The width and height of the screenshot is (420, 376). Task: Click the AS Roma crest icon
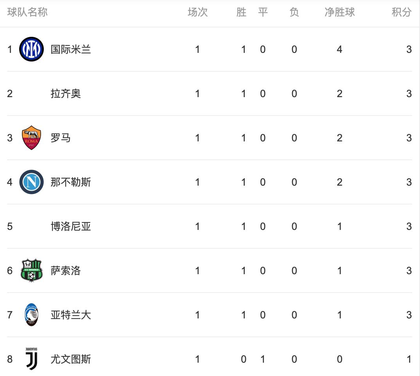click(31, 138)
